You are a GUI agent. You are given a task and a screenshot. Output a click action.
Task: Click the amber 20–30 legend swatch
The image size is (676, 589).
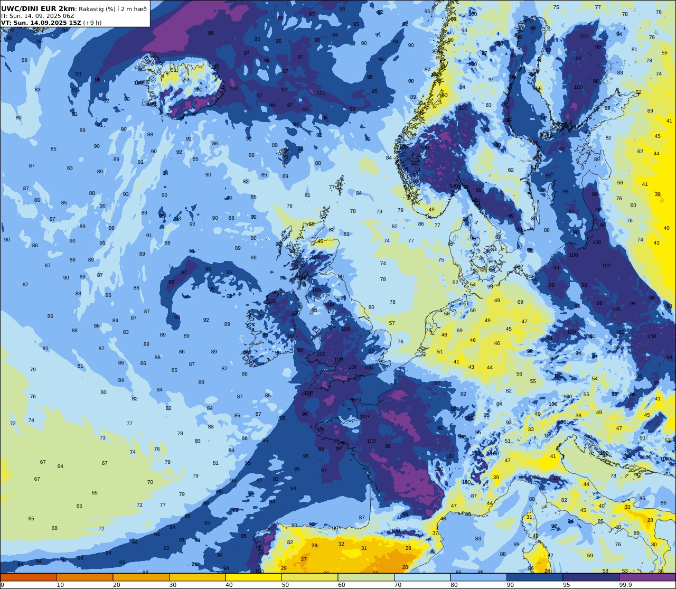pos(141,577)
